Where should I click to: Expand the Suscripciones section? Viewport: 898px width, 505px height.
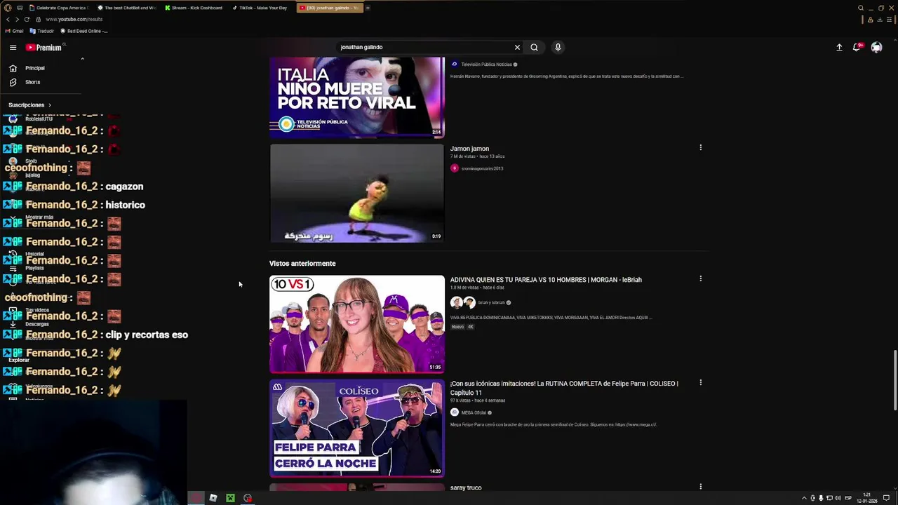pyautogui.click(x=29, y=105)
